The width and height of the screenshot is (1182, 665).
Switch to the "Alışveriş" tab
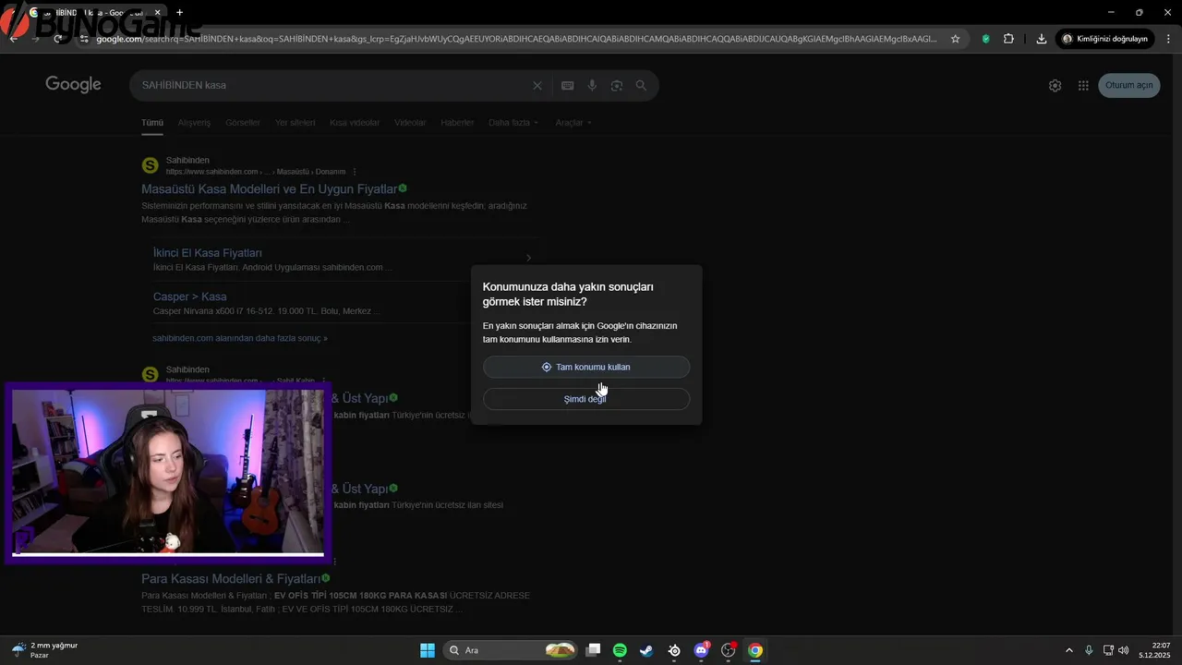click(194, 123)
